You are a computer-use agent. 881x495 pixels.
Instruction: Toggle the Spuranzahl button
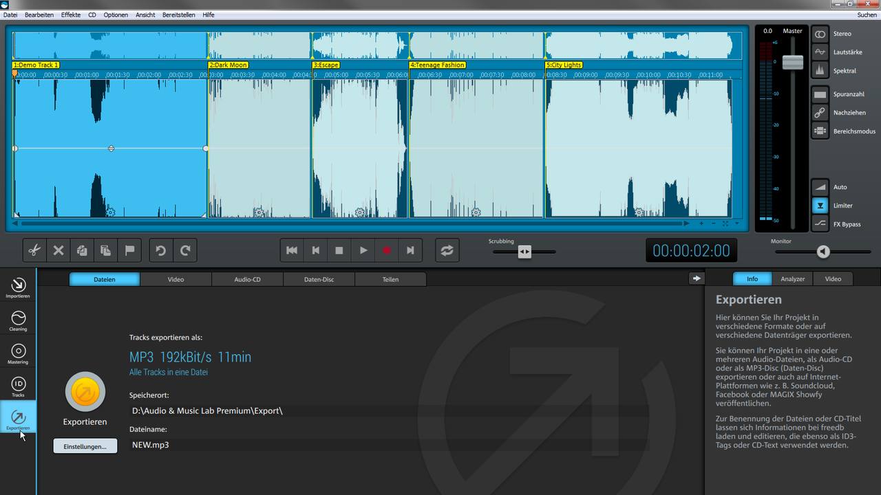tap(820, 94)
